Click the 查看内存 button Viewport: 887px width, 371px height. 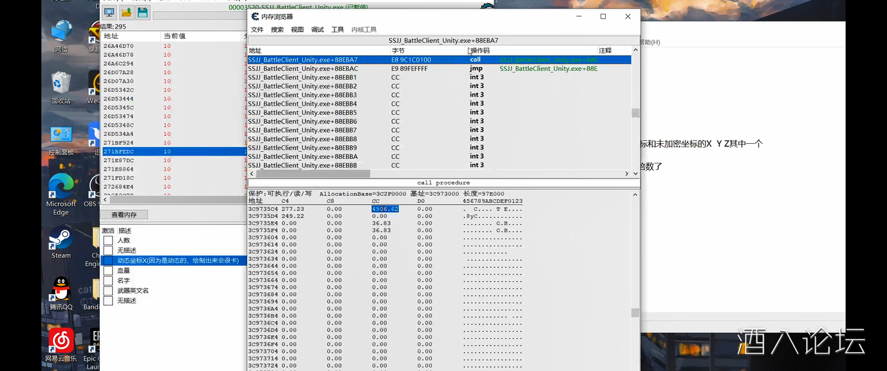pos(124,215)
